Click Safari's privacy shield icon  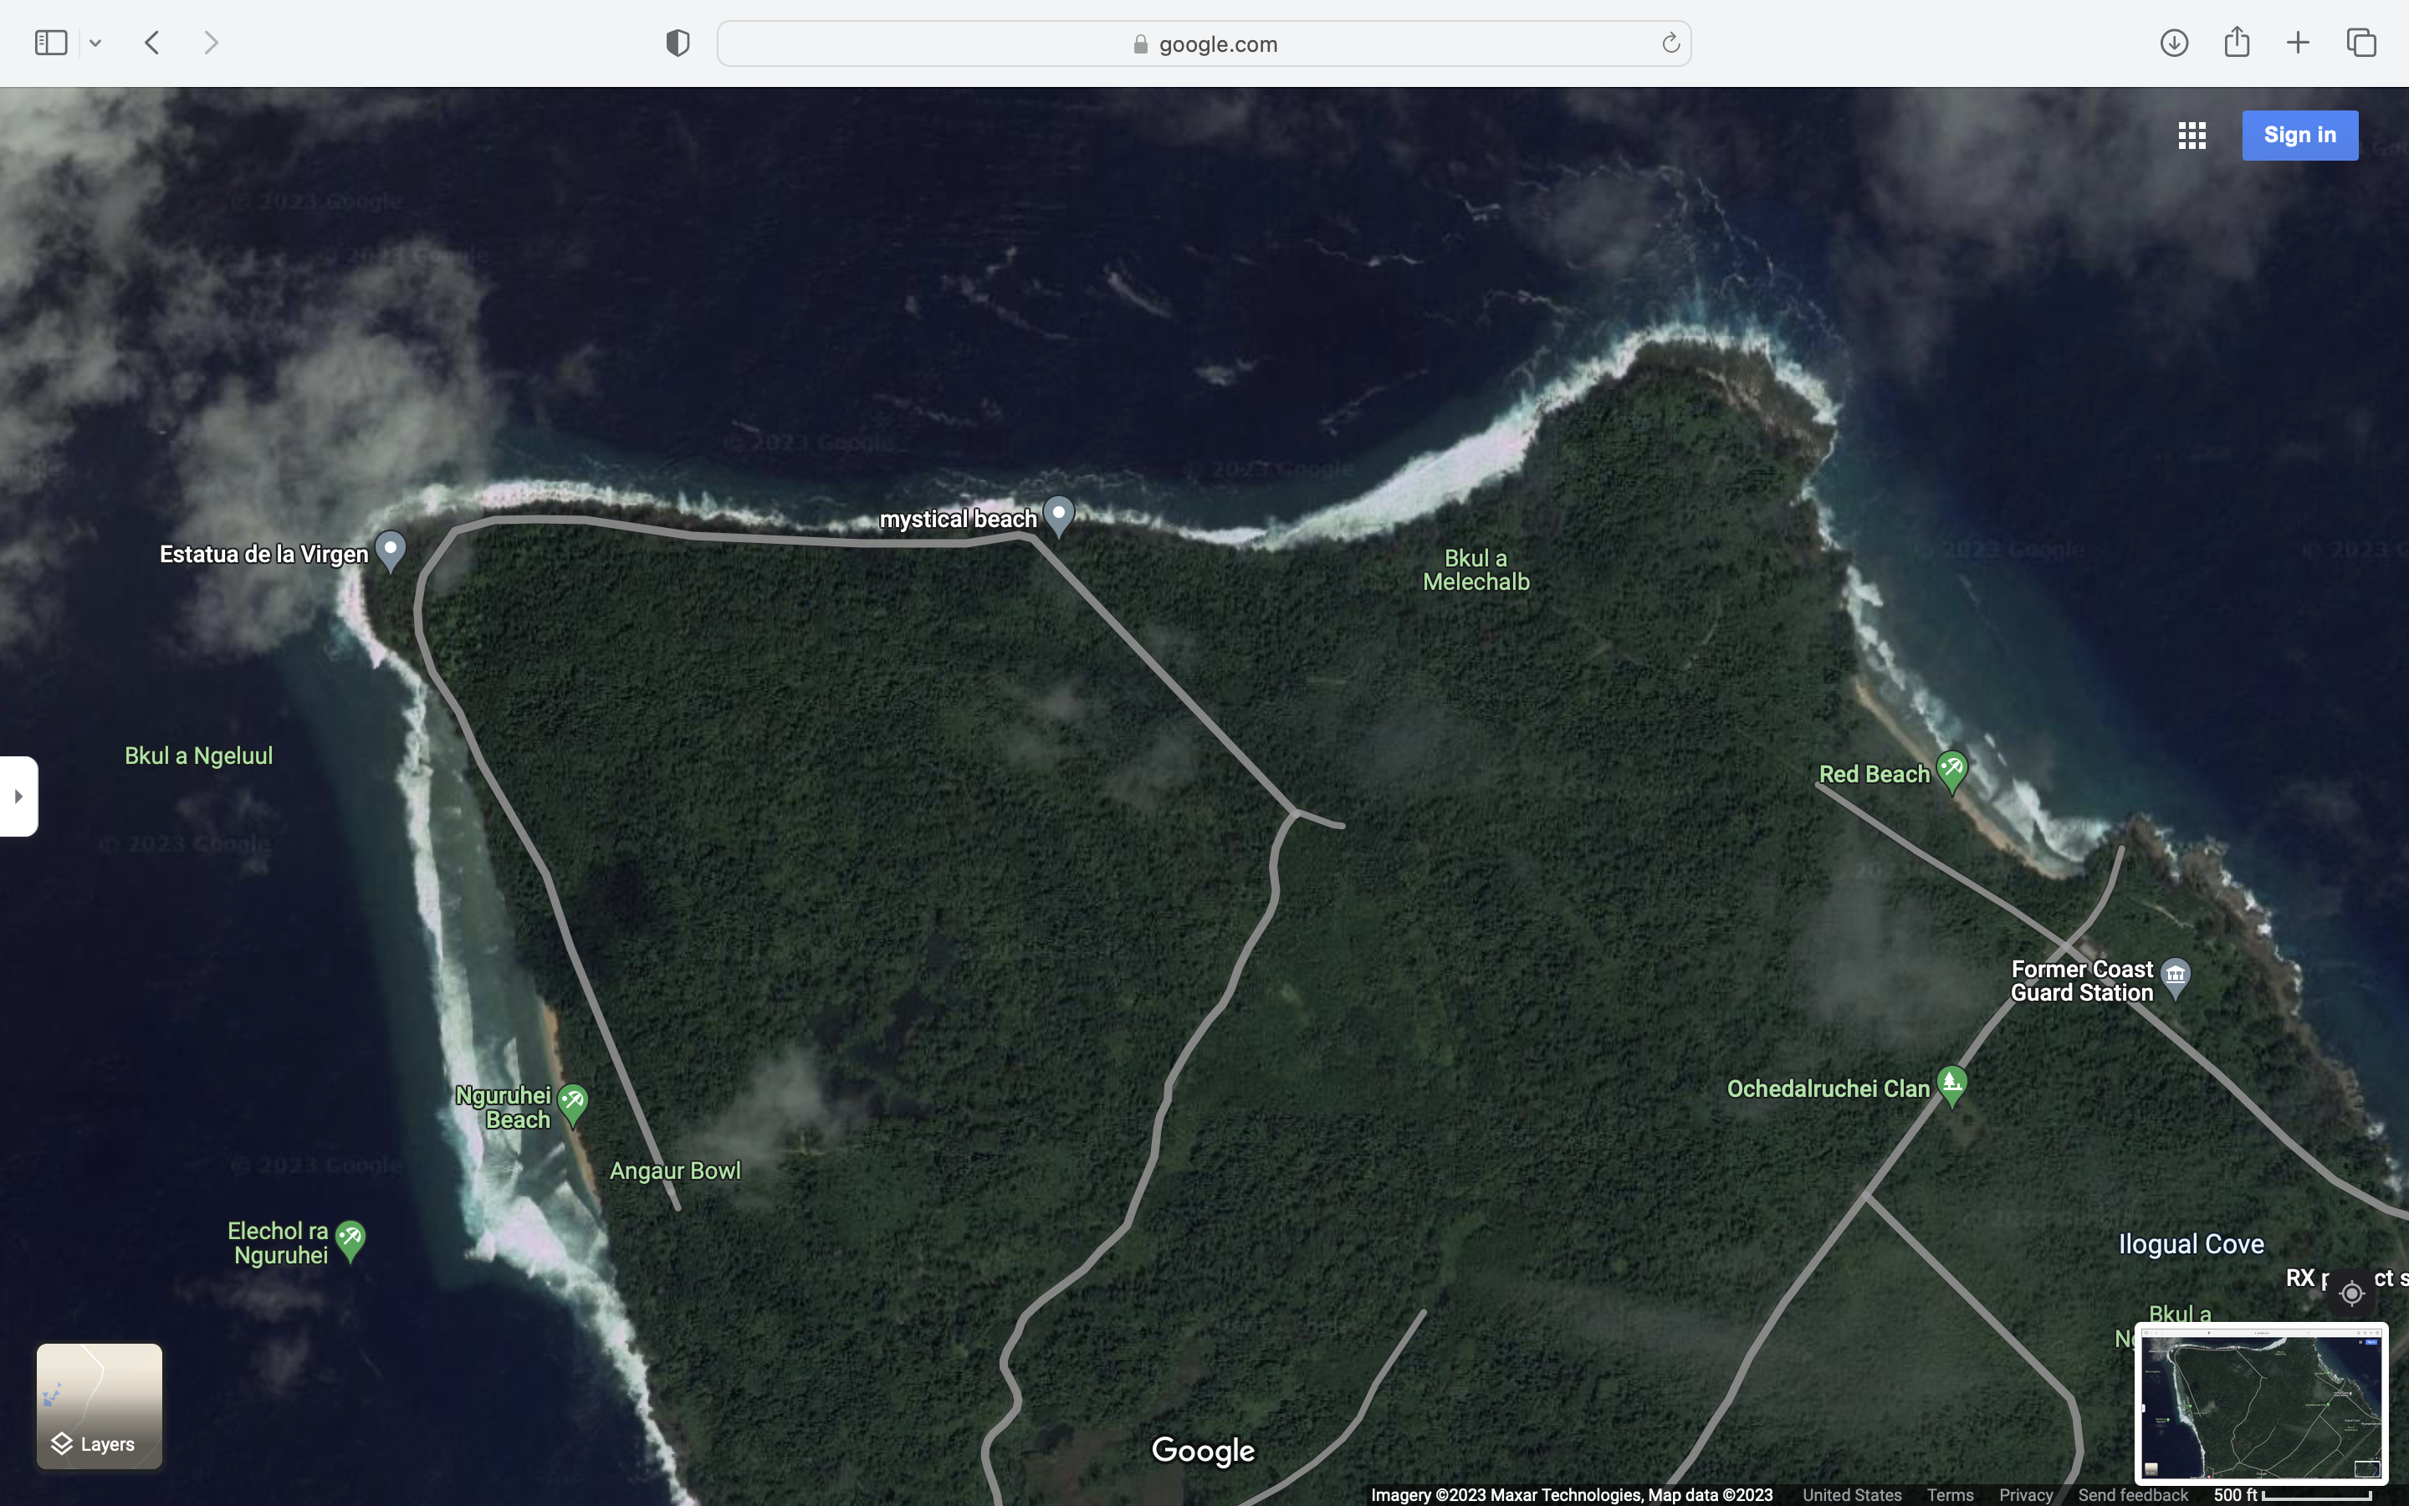[x=678, y=43]
